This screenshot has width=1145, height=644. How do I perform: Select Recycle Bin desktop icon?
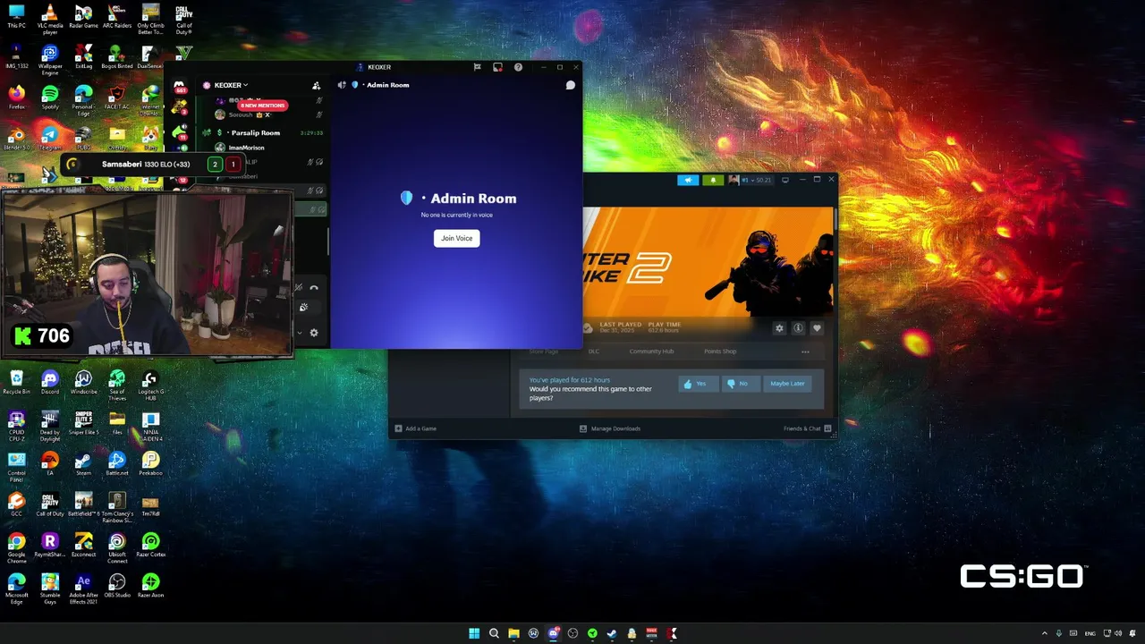pyautogui.click(x=17, y=383)
